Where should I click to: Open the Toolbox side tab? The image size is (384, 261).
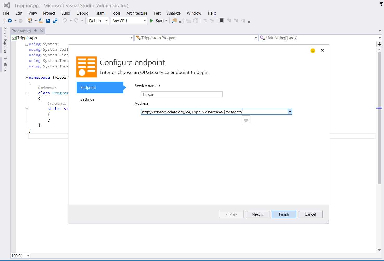click(5, 65)
